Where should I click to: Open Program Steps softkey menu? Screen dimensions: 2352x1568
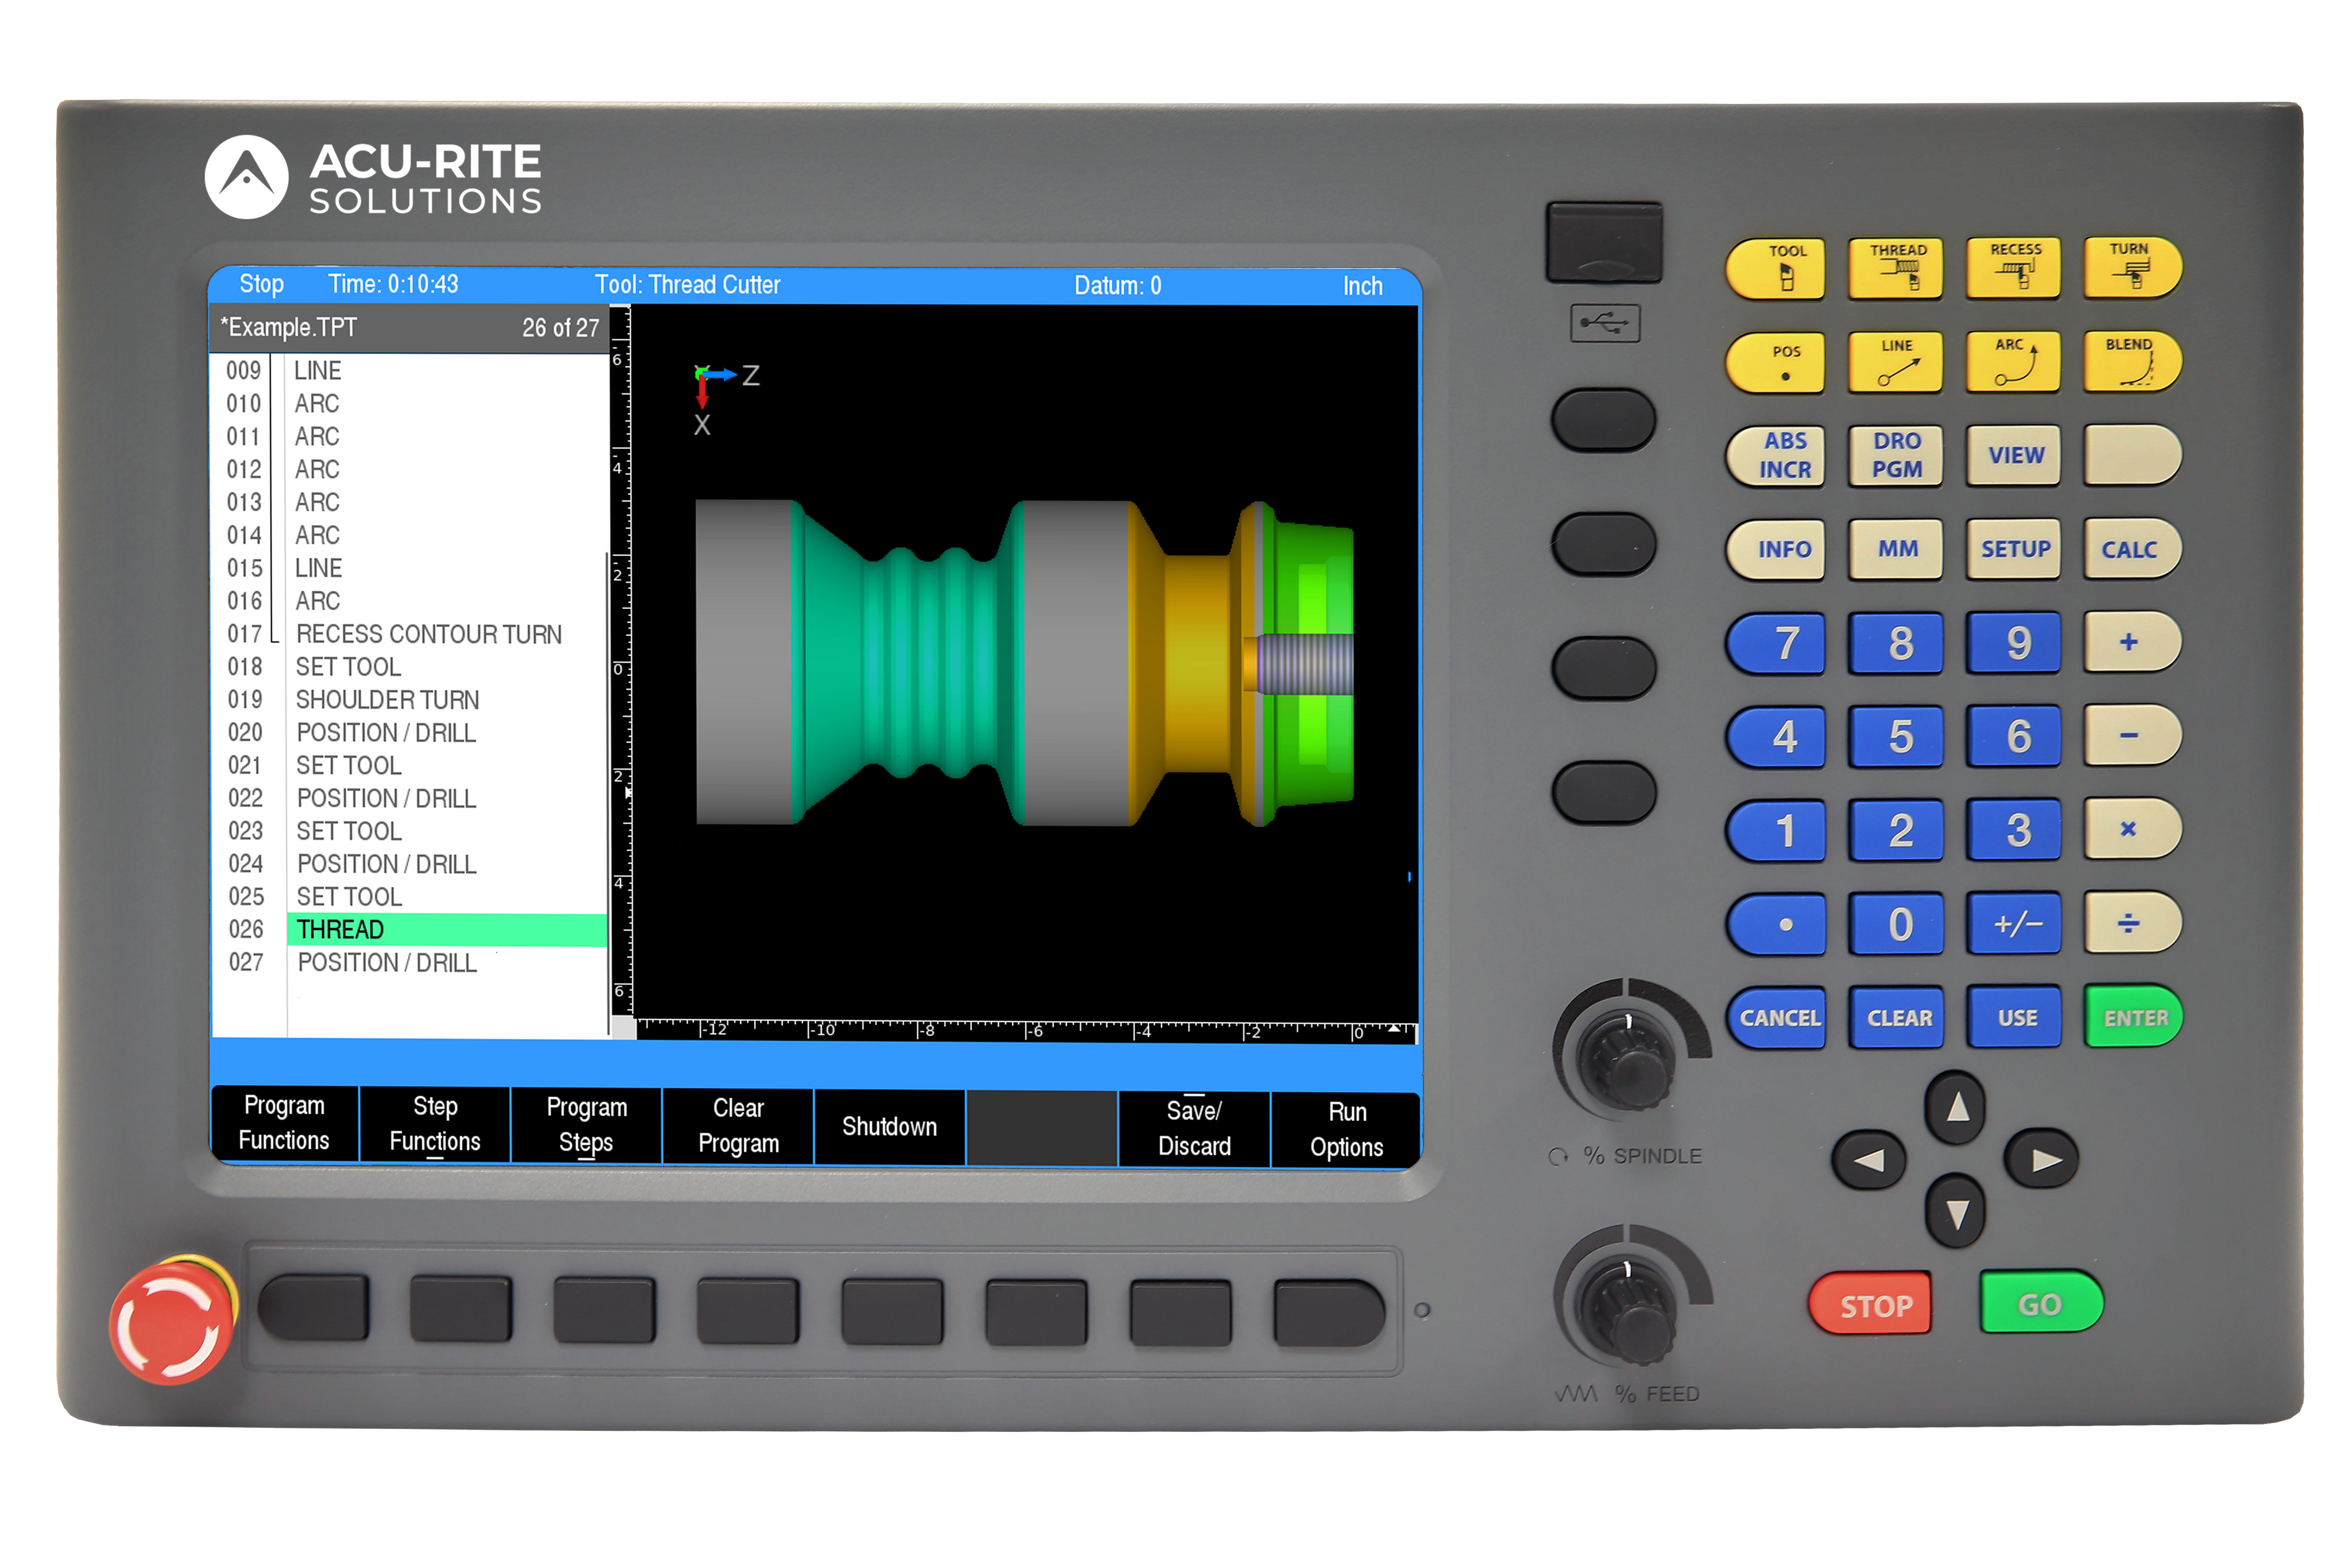(x=586, y=1125)
